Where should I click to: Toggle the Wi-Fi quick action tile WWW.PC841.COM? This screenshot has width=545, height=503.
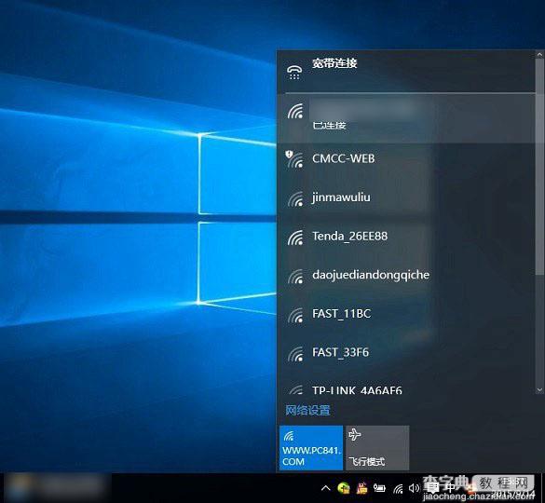[x=311, y=448]
